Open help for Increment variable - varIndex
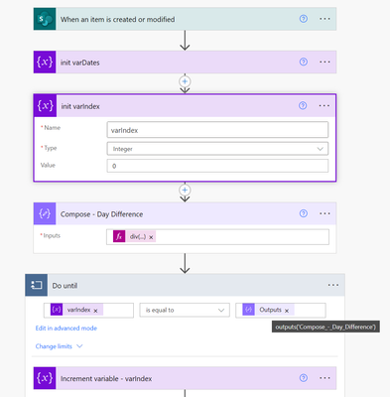Screen dimensions: 390x397 click(304, 378)
